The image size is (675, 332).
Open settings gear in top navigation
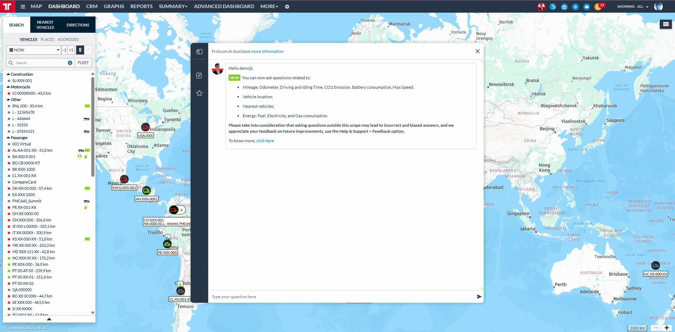[287, 7]
